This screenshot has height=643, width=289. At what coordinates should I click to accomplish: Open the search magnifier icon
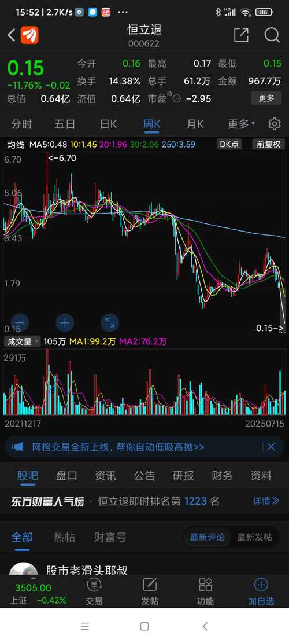click(272, 35)
